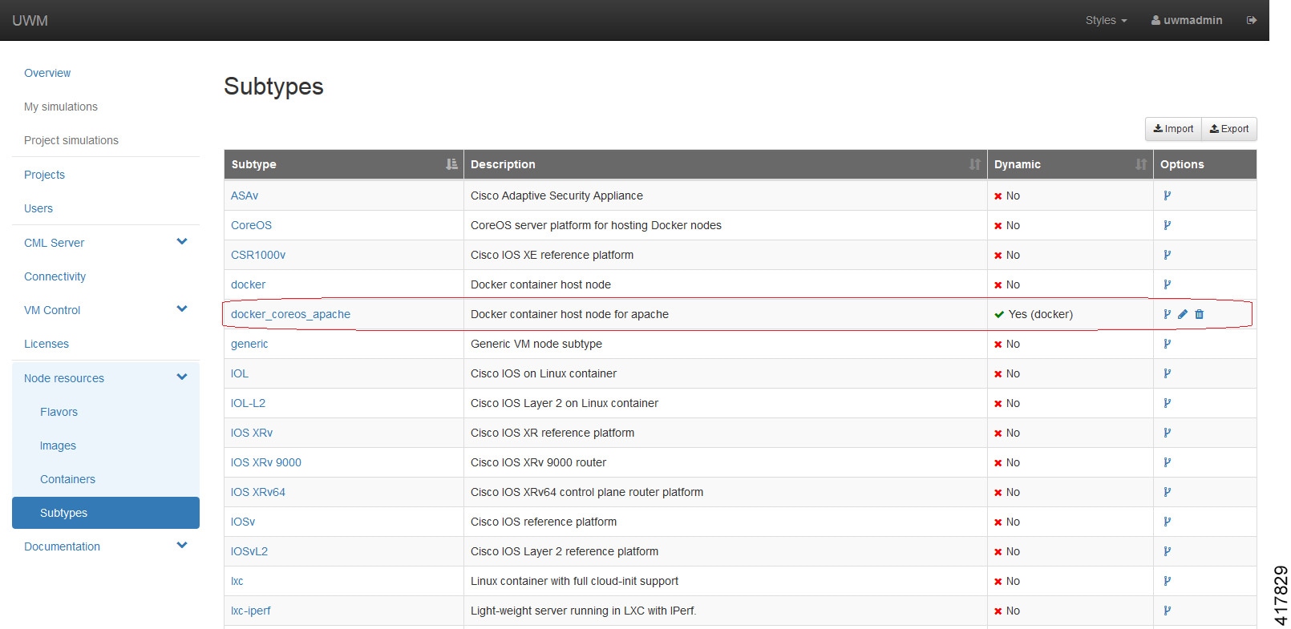This screenshot has height=629, width=1291.
Task: Open the Connectivity page
Action: [x=55, y=276]
